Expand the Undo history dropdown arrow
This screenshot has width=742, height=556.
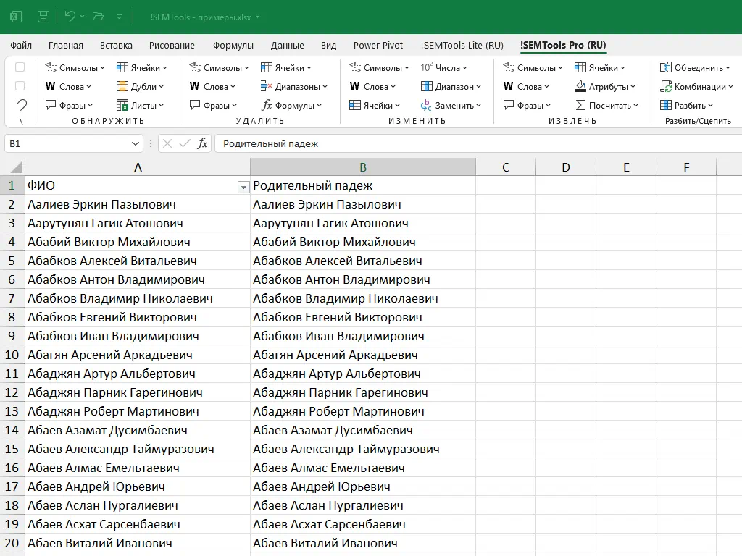pyautogui.click(x=83, y=17)
